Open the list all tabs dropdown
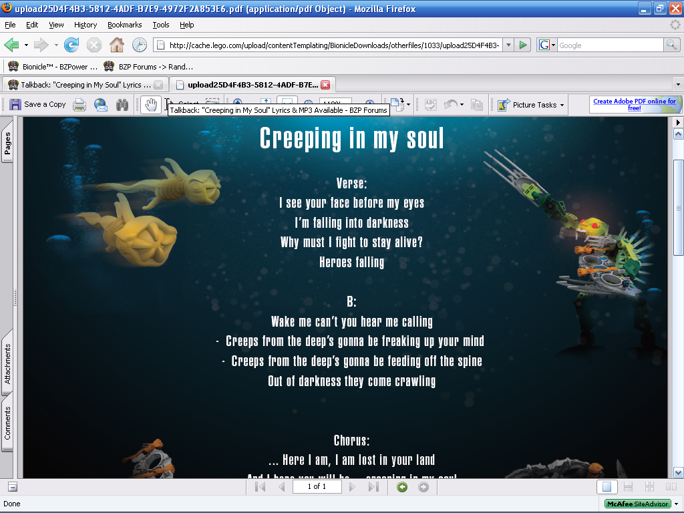Screen dimensions: 684x513 677,85
